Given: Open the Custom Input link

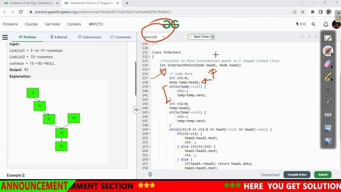Looking at the screenshot, I should tap(270, 174).
